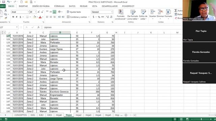Open the font size dropdown showing 10
This screenshot has width=216, height=121.
click(x=35, y=12)
